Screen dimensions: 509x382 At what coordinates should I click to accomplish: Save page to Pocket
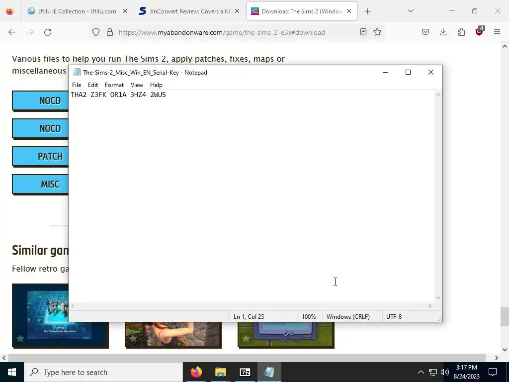click(425, 32)
